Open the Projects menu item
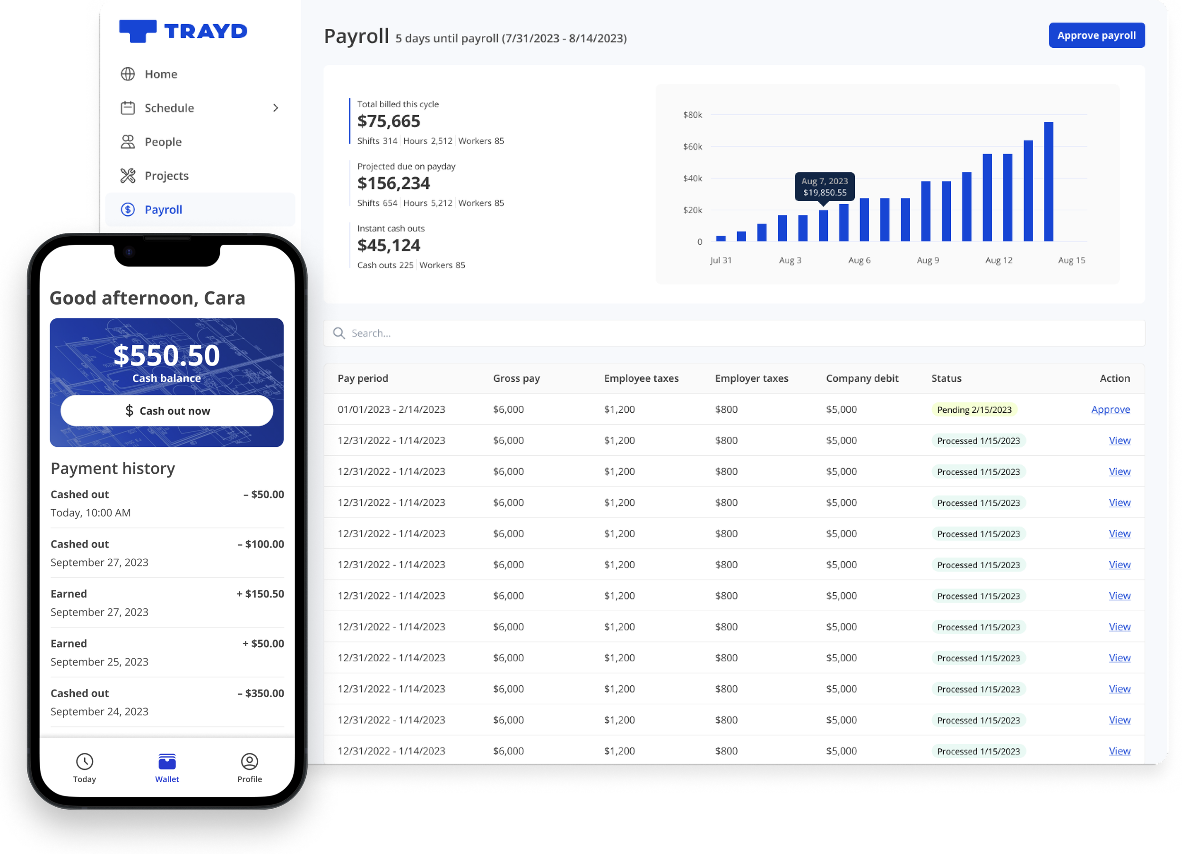1182x854 pixels. 166,176
